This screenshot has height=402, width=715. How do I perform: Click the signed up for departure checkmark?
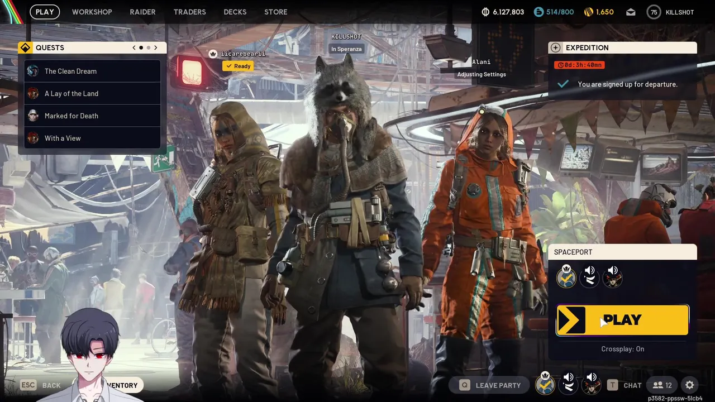click(x=563, y=84)
